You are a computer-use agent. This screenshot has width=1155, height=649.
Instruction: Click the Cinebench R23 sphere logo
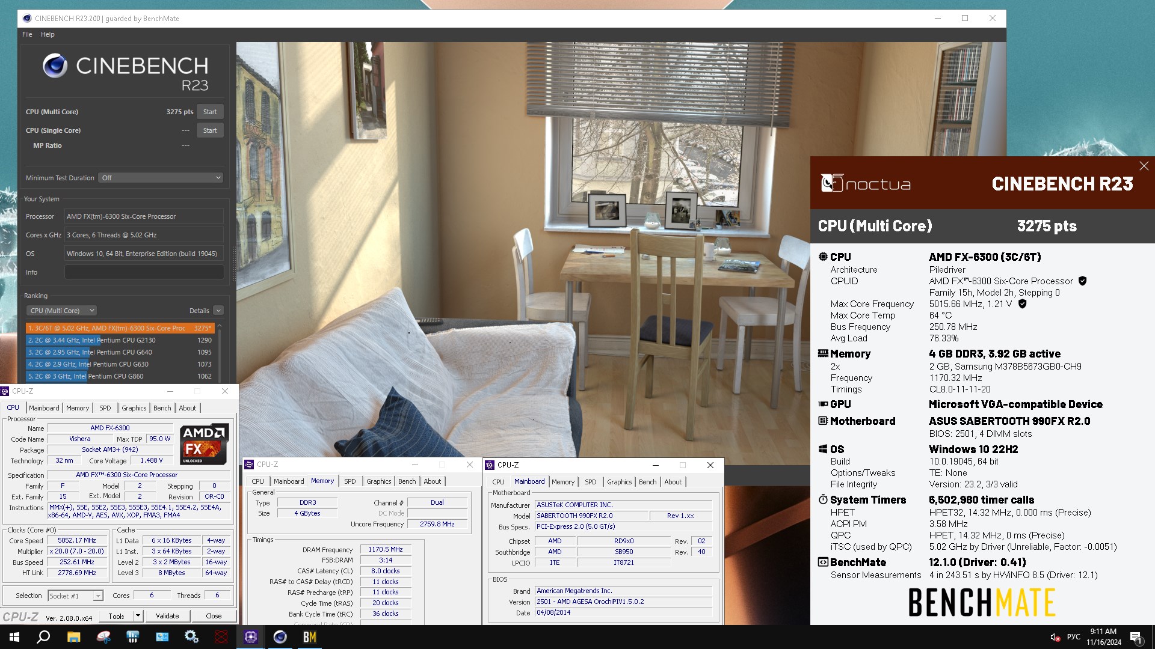tap(55, 66)
